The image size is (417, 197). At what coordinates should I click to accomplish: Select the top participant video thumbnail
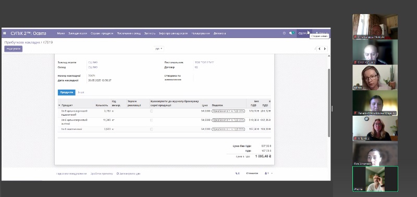click(x=375, y=27)
